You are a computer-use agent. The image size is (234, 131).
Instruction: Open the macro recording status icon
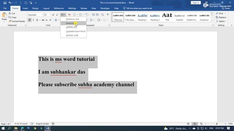(x=53, y=124)
